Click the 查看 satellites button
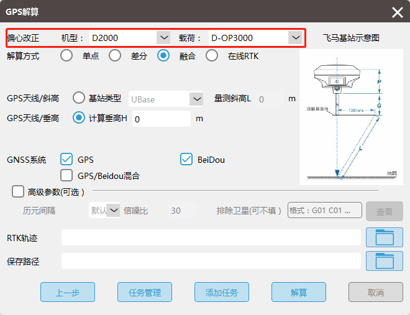 pyautogui.click(x=385, y=211)
